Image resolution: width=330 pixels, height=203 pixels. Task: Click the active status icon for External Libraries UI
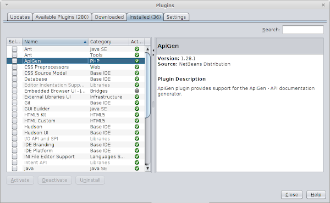(x=137, y=97)
